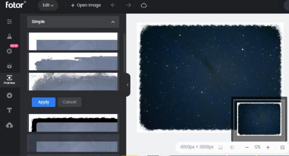Apply the selected frame
The image size is (289, 156).
click(x=43, y=102)
